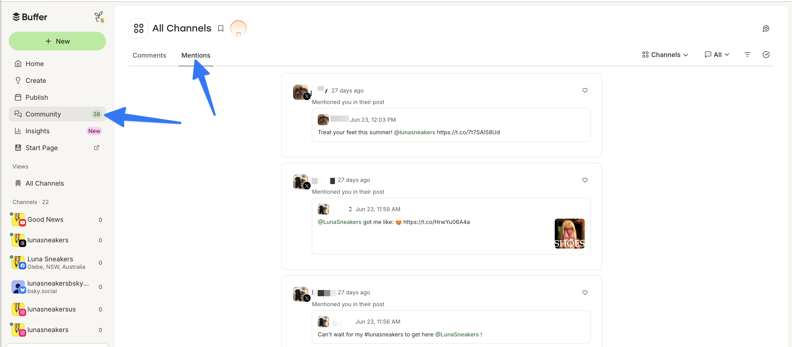Click the filter lines icon

pos(747,55)
